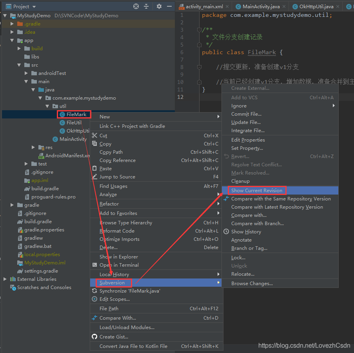Expand the res folder
Viewport: 354px width, 353px height.
click(x=33, y=147)
